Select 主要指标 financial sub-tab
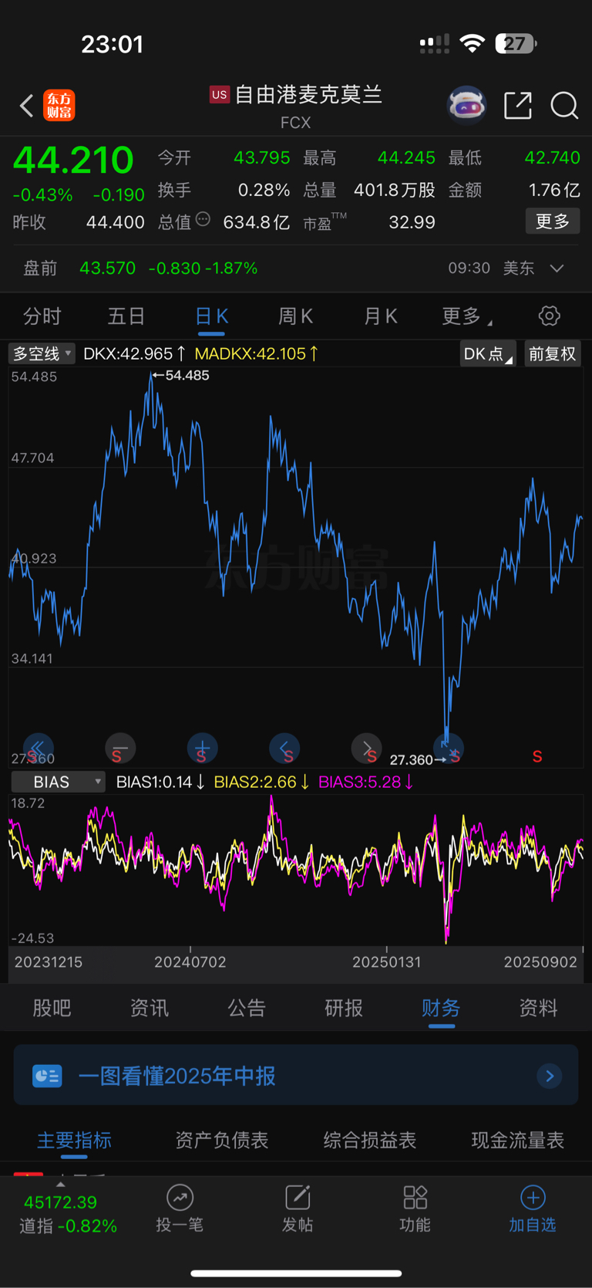This screenshot has width=592, height=1288. [74, 1140]
